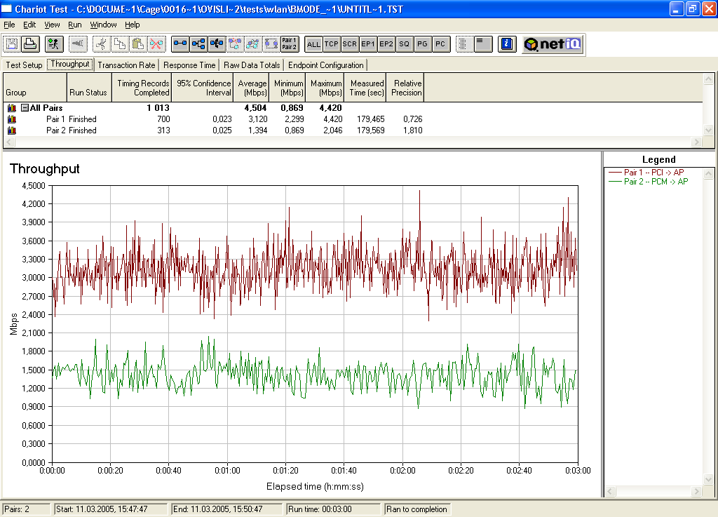Click the blue info icon in toolbar
This screenshot has height=517, width=718.
(x=507, y=44)
